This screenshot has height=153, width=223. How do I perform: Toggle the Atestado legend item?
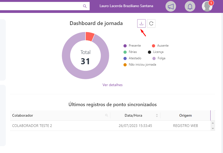[x=135, y=58]
